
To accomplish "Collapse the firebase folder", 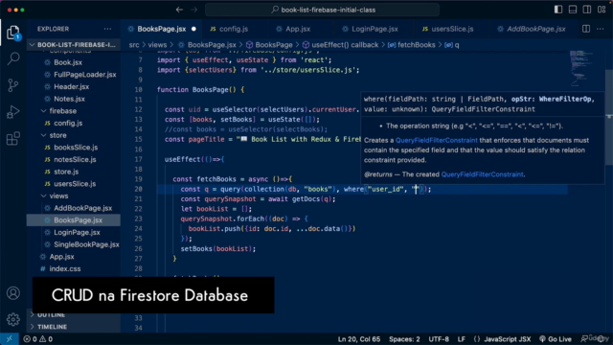I will coord(62,111).
